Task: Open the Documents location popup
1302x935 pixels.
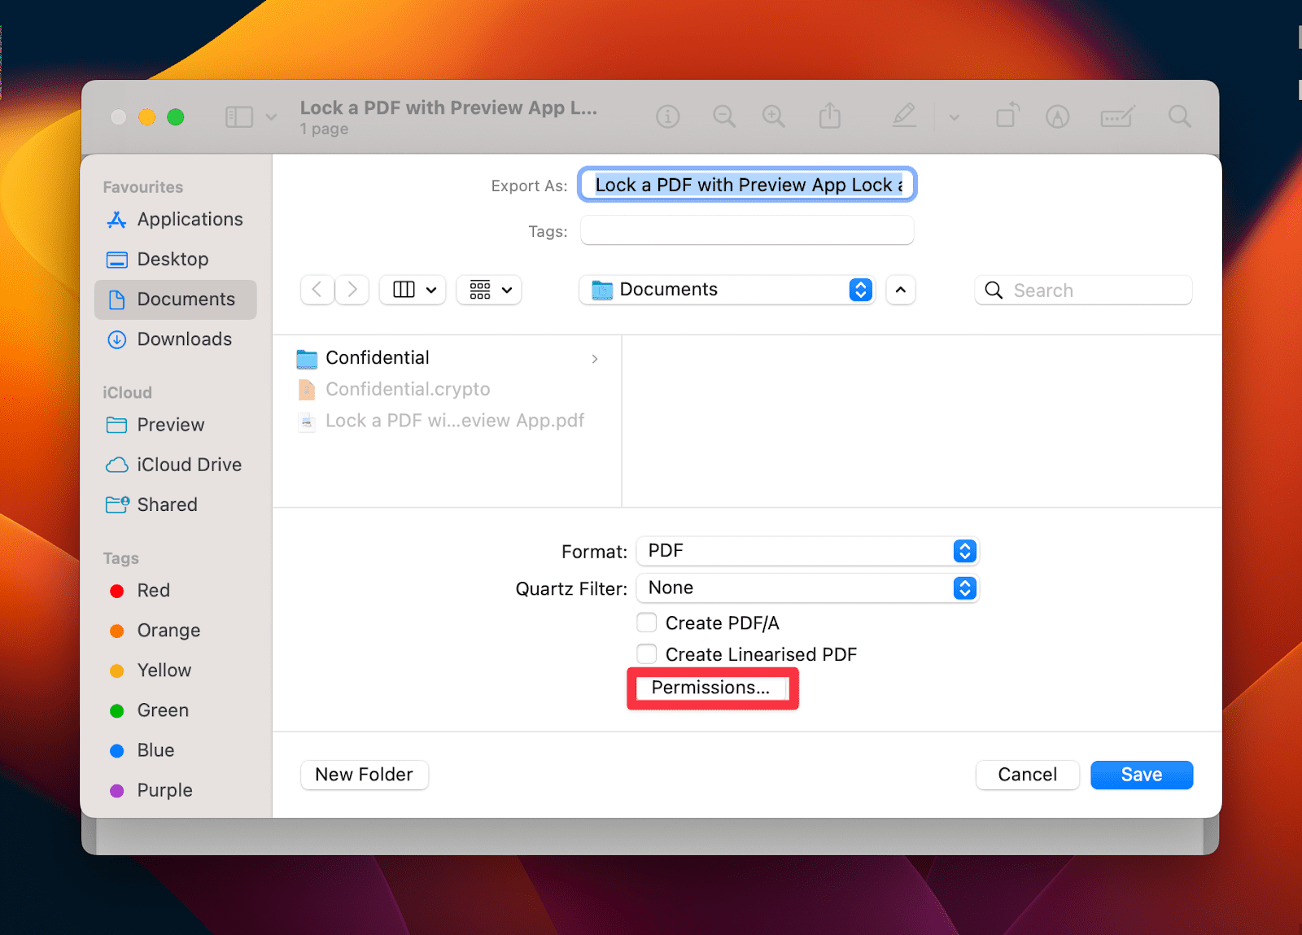Action: (x=727, y=290)
